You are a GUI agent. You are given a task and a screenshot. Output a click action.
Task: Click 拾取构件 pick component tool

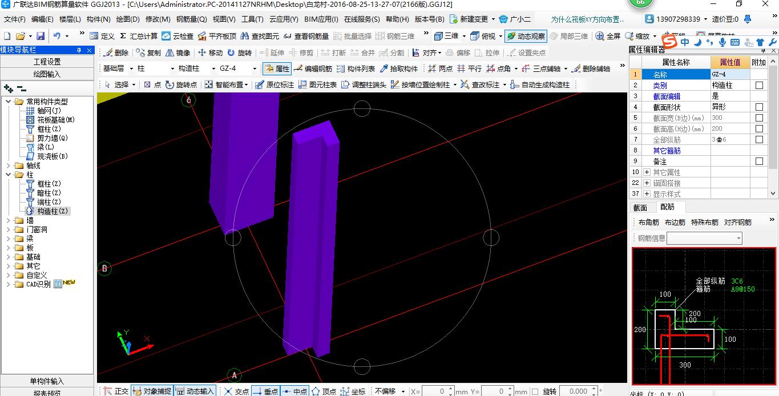(x=399, y=68)
